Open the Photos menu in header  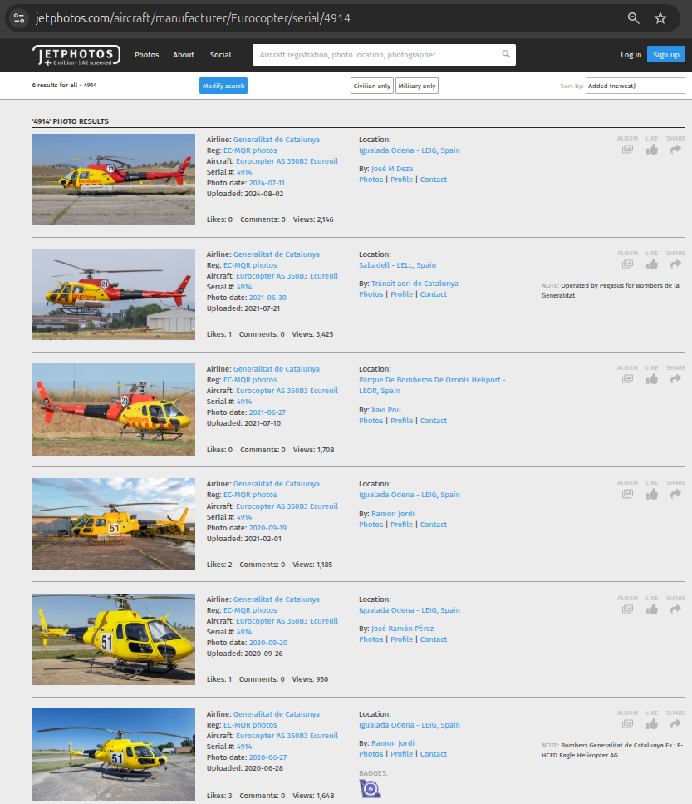(147, 55)
